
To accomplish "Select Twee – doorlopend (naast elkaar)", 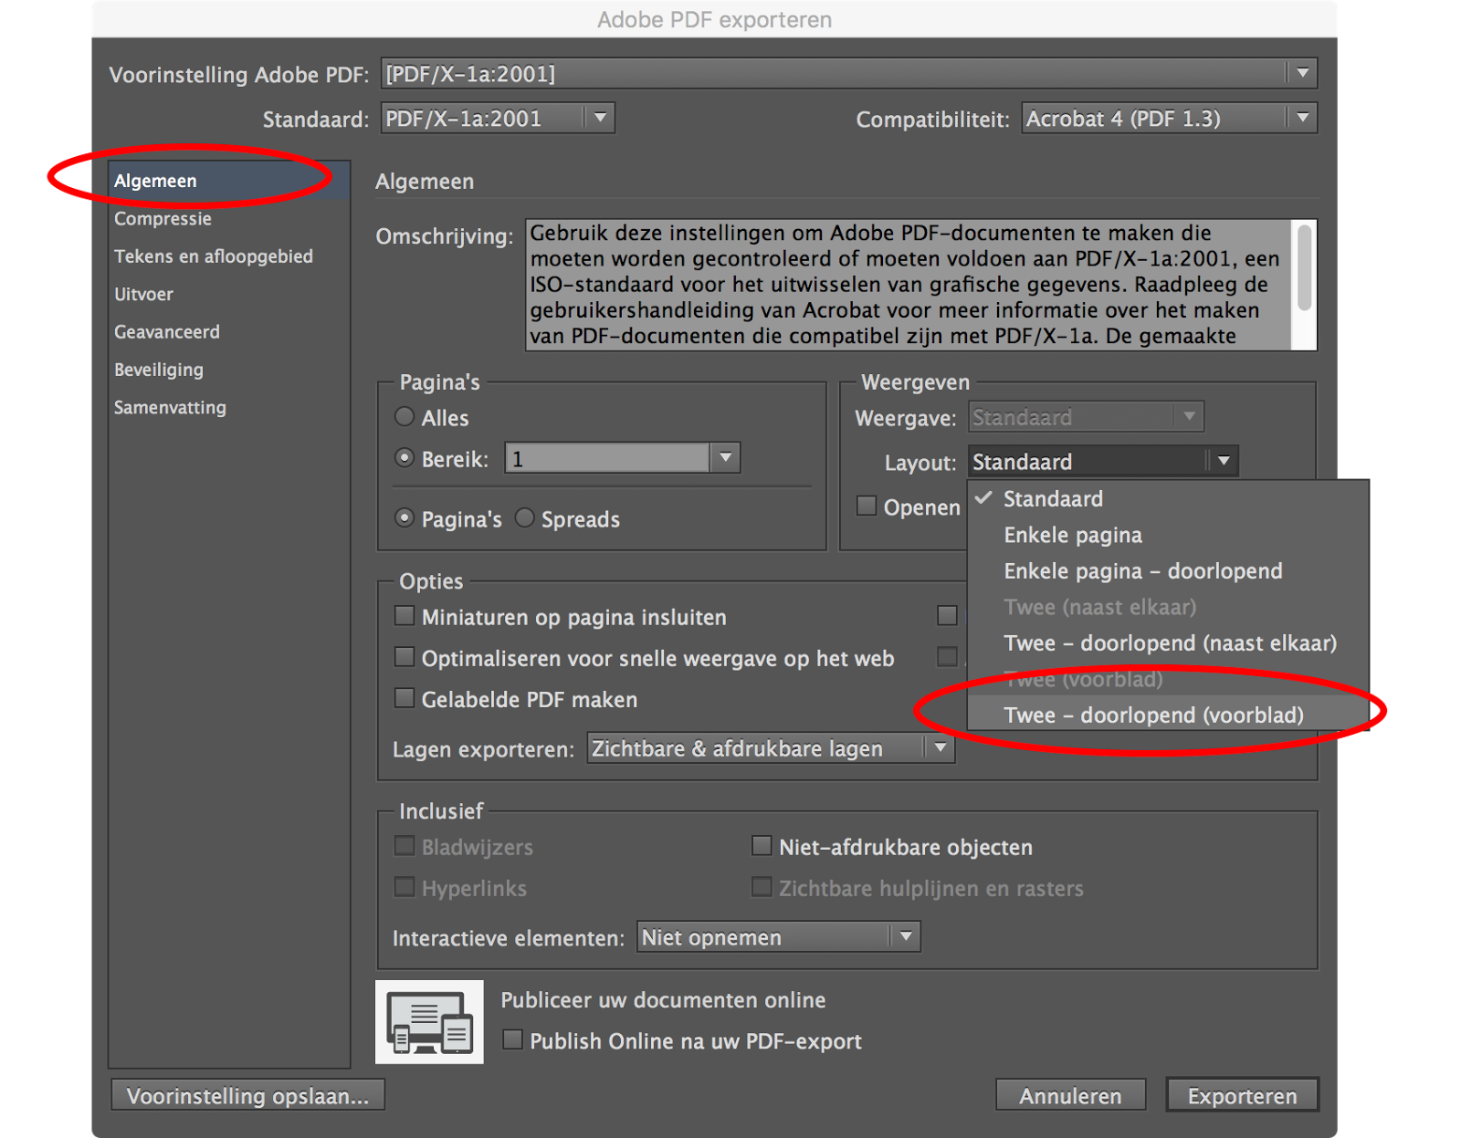I will (x=1168, y=643).
